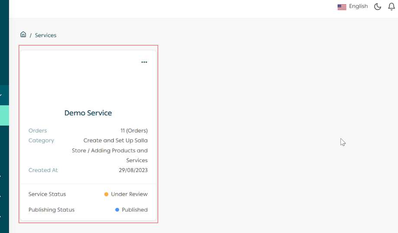Collapse the expanded sidebar section above the highlighted item
Screen dimensions: 398x233
pos(2,95)
